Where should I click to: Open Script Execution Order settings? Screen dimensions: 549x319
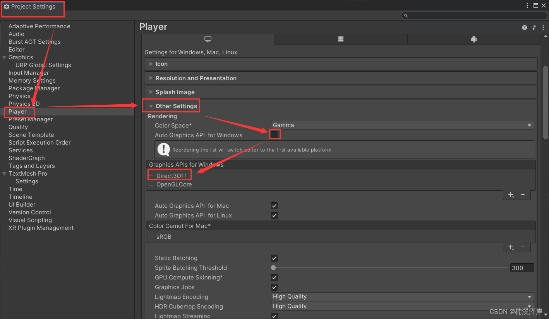[39, 143]
